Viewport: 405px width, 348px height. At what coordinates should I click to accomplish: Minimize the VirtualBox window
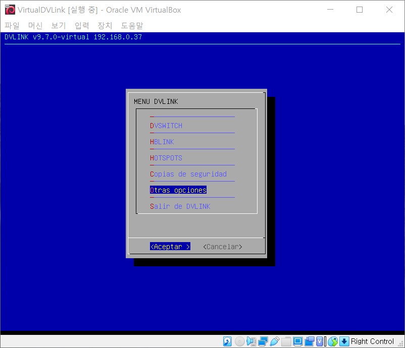point(330,10)
